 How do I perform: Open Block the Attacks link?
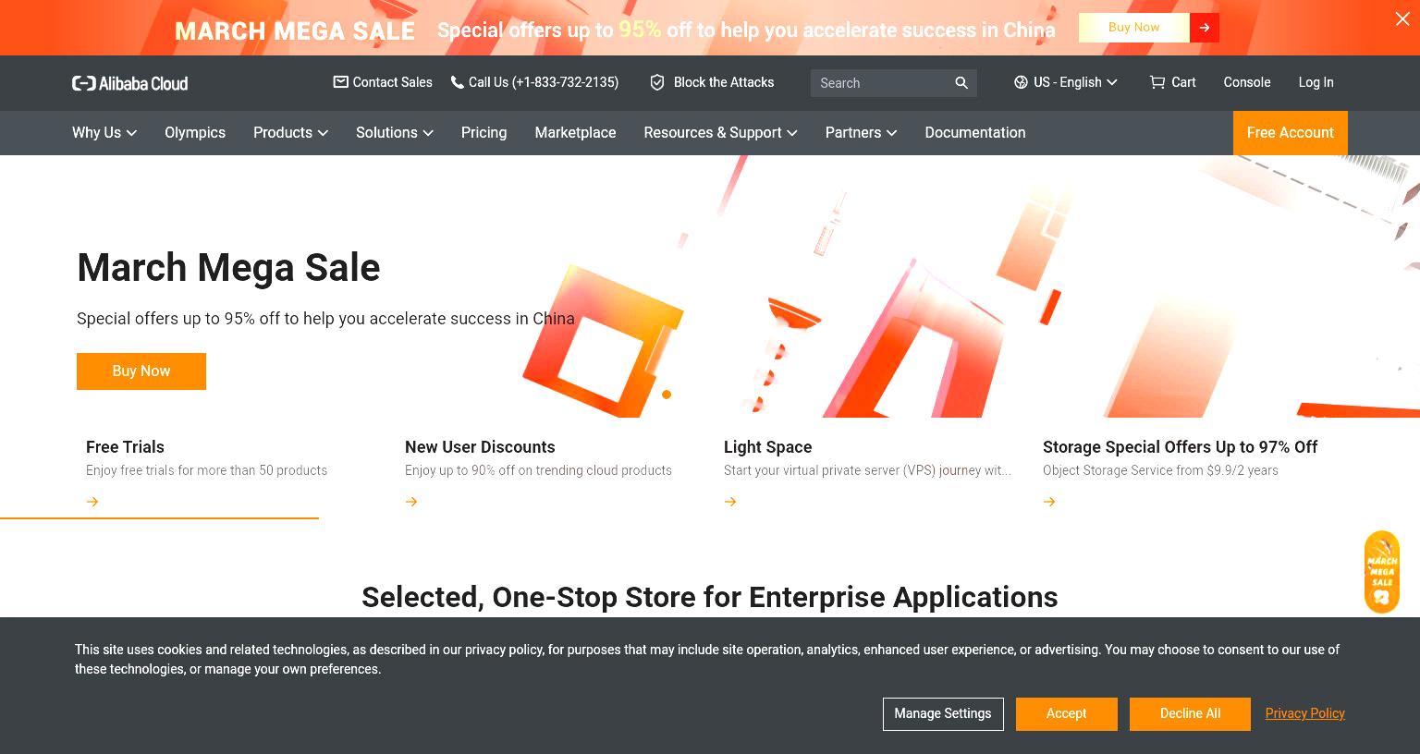724,82
